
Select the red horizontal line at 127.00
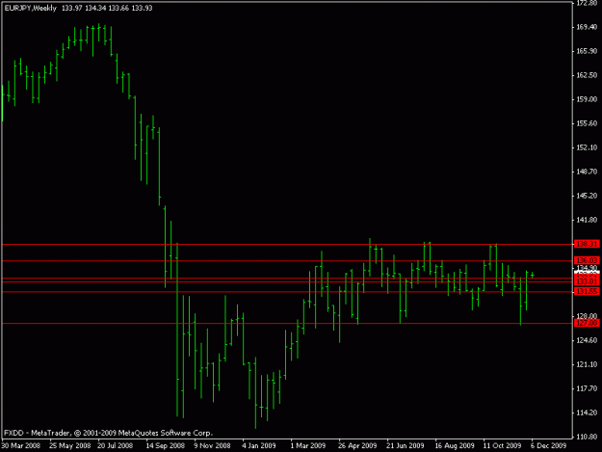[x=287, y=324]
